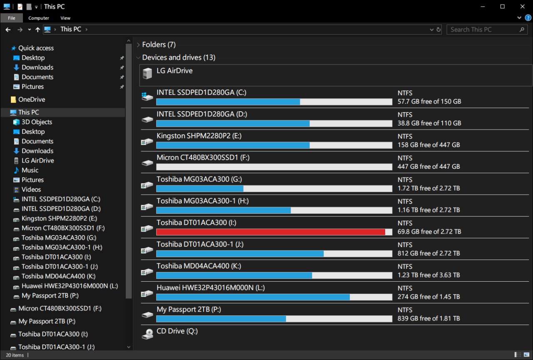The width and height of the screenshot is (533, 360).
Task: Click the red usage bar of Toshiba DT01ACA300 (I:)
Action: point(271,232)
